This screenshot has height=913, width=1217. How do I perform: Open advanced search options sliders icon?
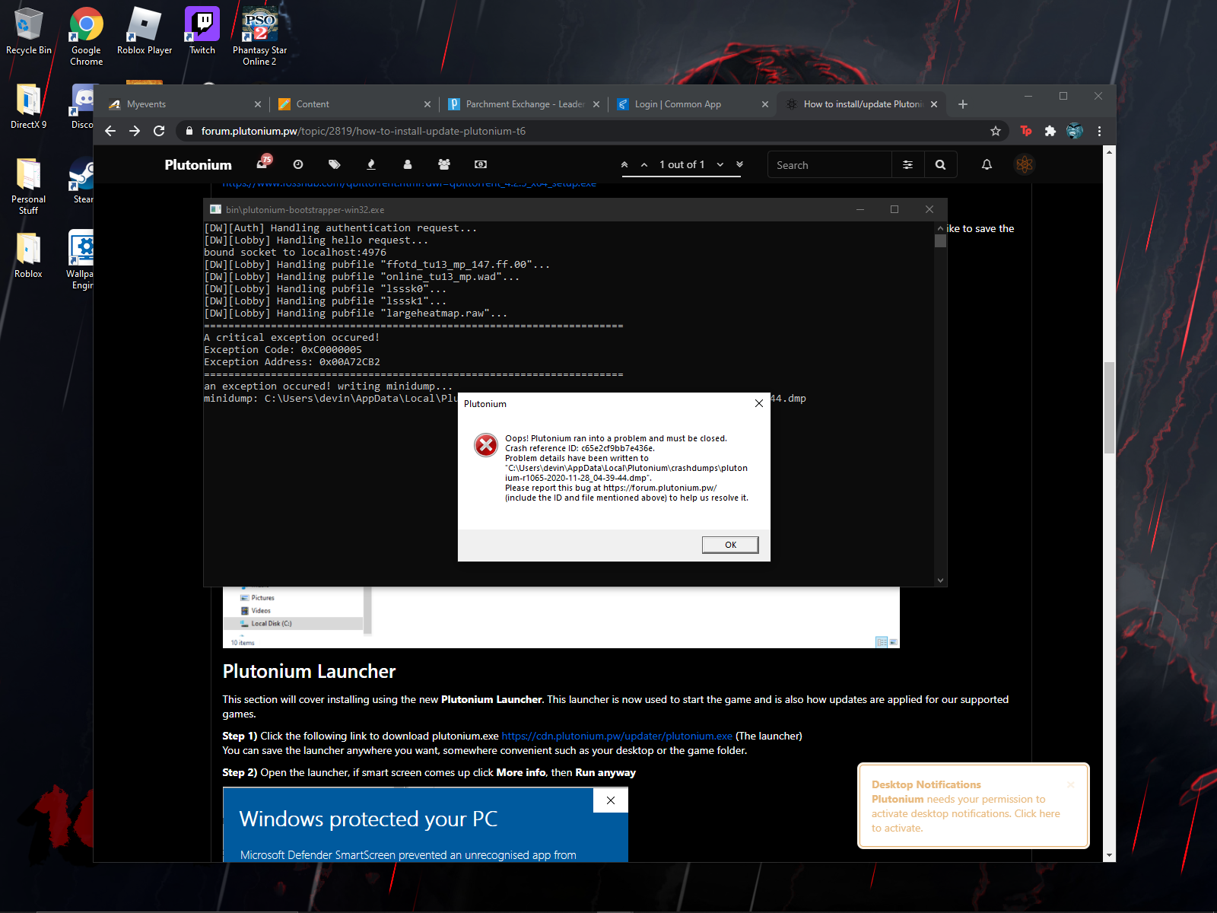[908, 165]
